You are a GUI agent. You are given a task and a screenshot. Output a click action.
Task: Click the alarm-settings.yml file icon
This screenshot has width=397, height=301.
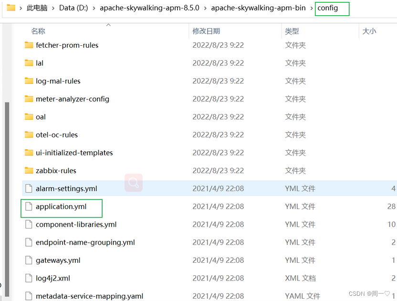point(29,188)
